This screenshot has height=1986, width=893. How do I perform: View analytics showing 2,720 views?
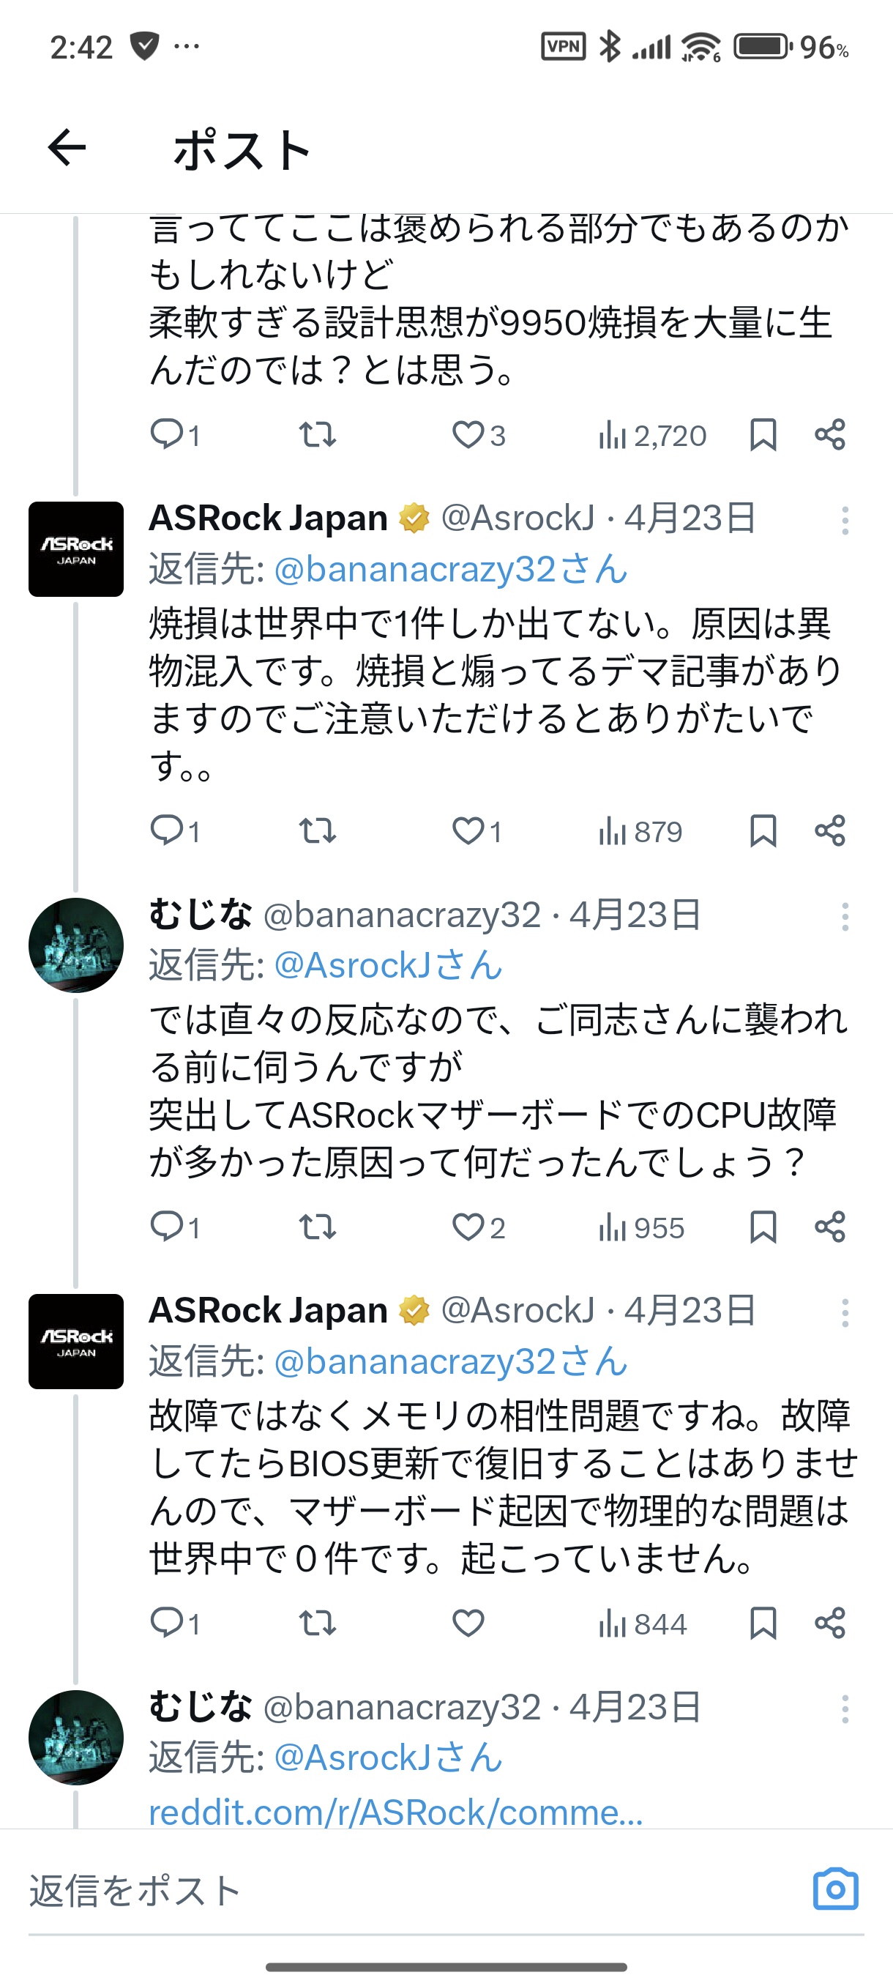tap(655, 436)
